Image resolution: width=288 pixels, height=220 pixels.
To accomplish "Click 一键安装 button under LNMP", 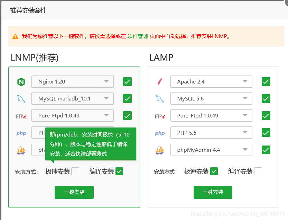I will point(74,192).
